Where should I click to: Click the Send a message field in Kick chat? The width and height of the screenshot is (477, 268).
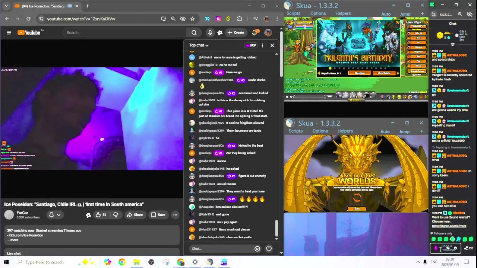(446, 248)
